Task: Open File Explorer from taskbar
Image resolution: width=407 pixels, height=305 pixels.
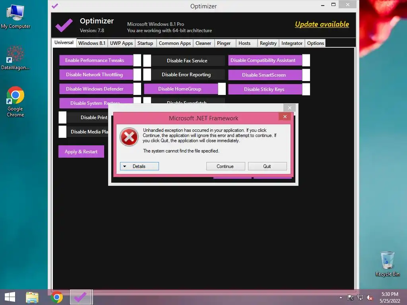Action: (x=32, y=297)
